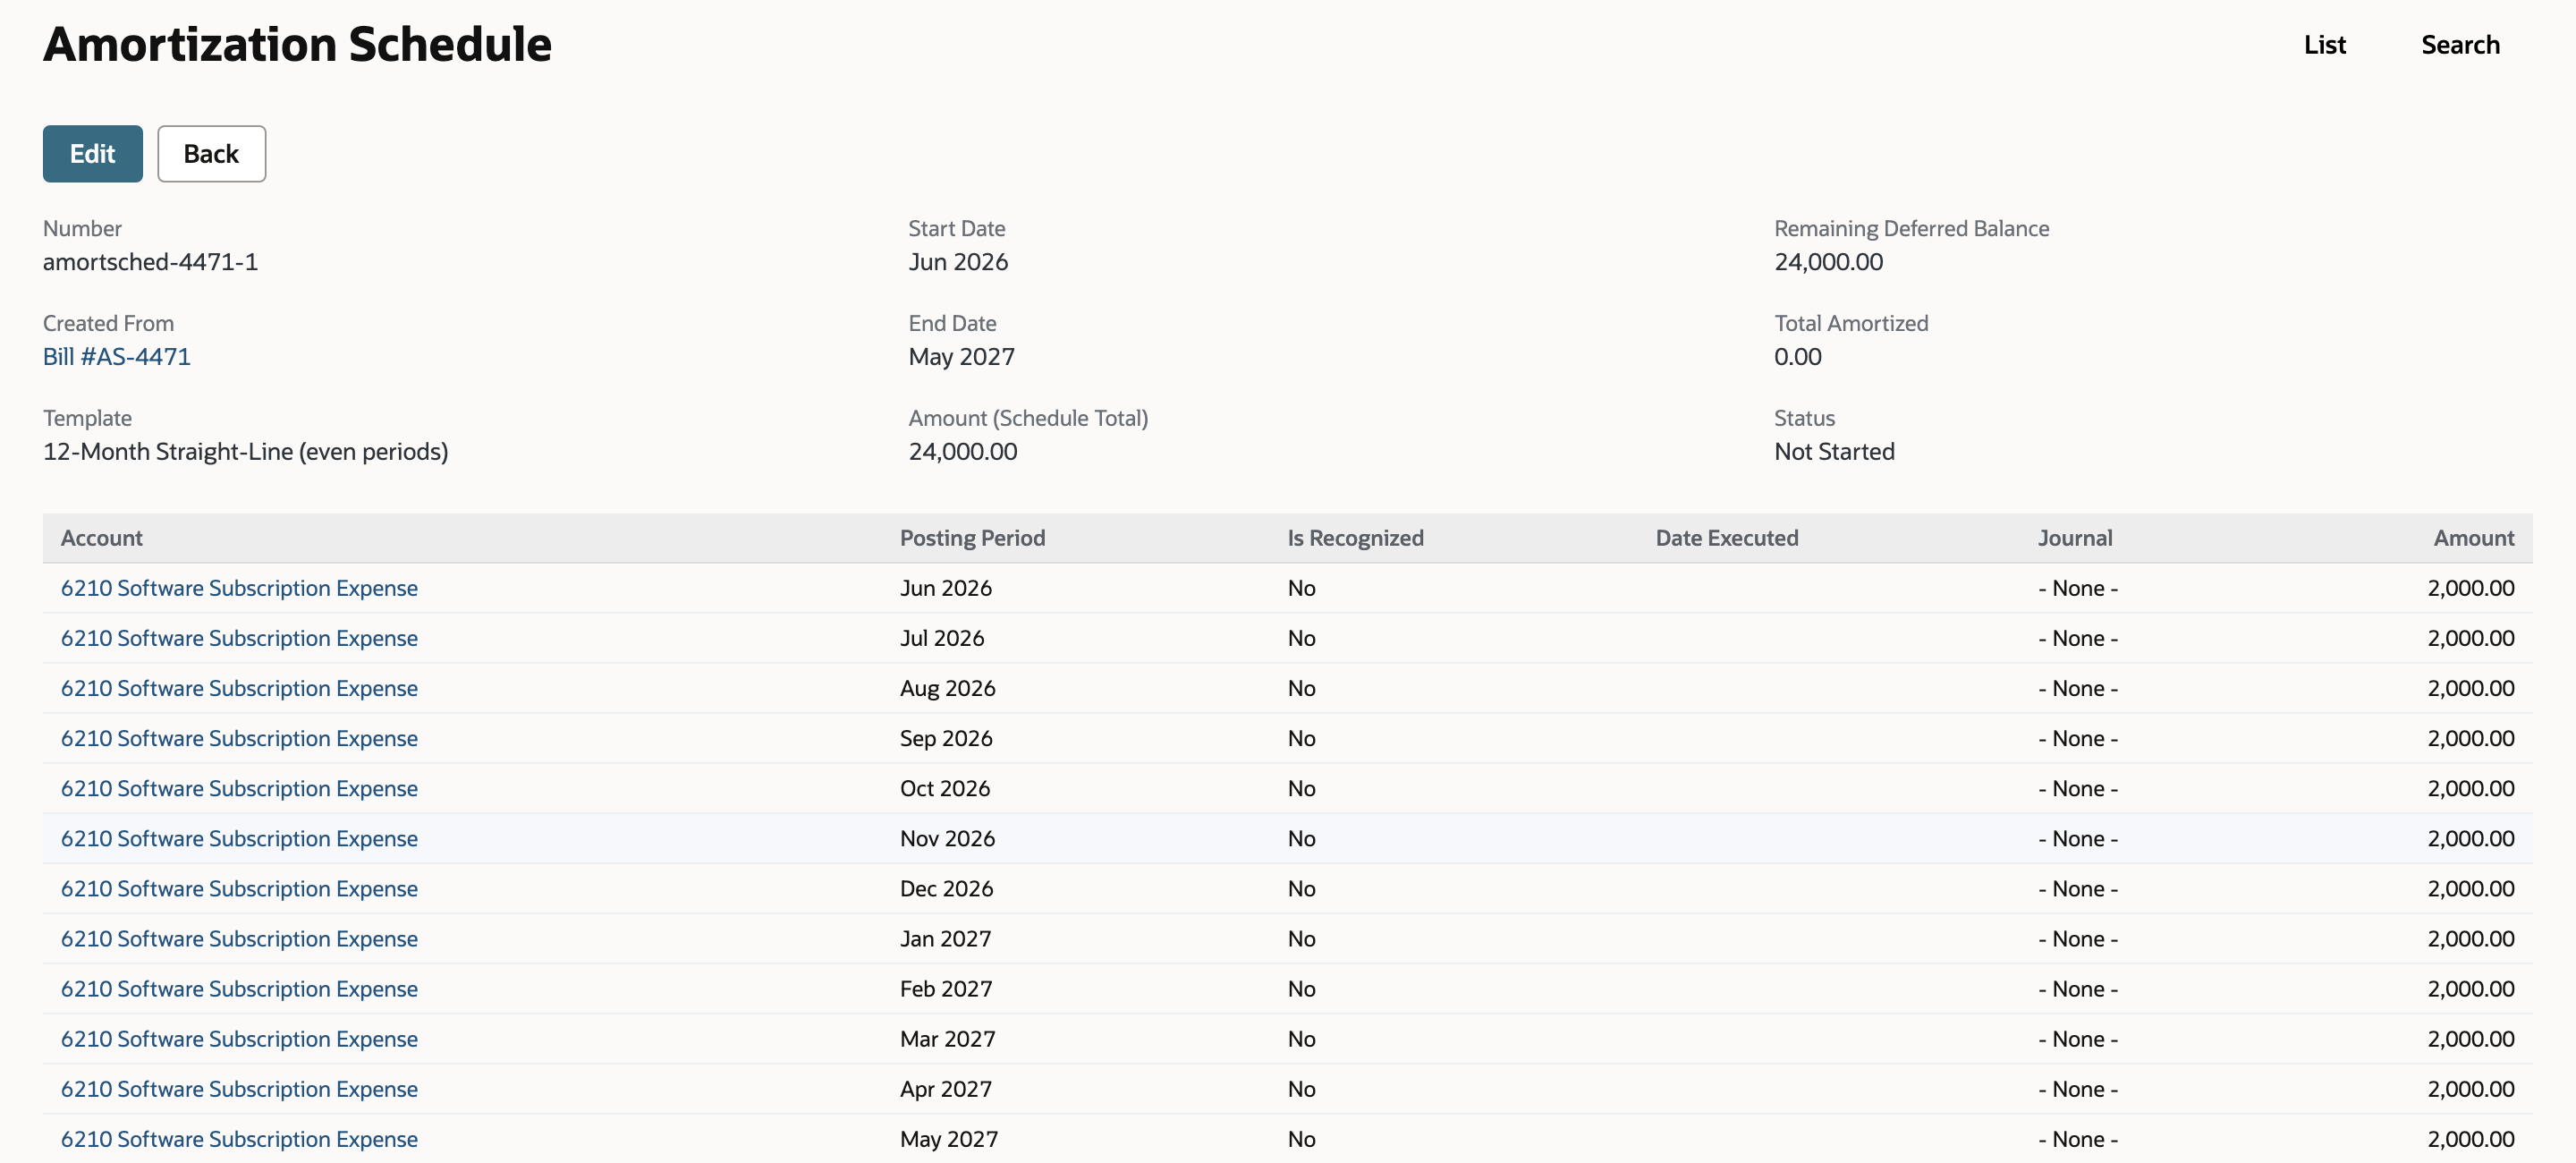Select Journal value in Jan 2027 row

[2078, 938]
